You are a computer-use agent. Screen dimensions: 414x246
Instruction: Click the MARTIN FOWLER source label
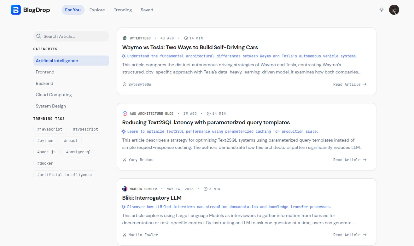point(143,189)
